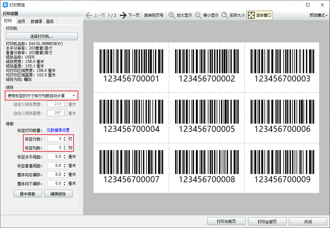Open the 高级 tab
The width and height of the screenshot is (330, 228).
[50, 21]
